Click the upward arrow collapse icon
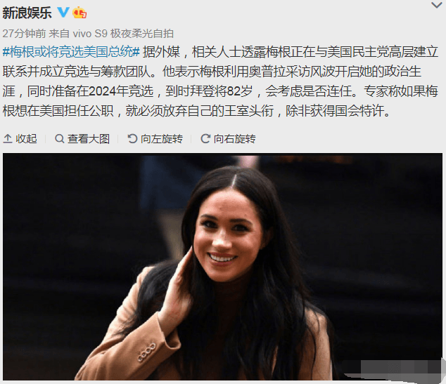Viewport: 446px width, 384px height. tap(8, 139)
